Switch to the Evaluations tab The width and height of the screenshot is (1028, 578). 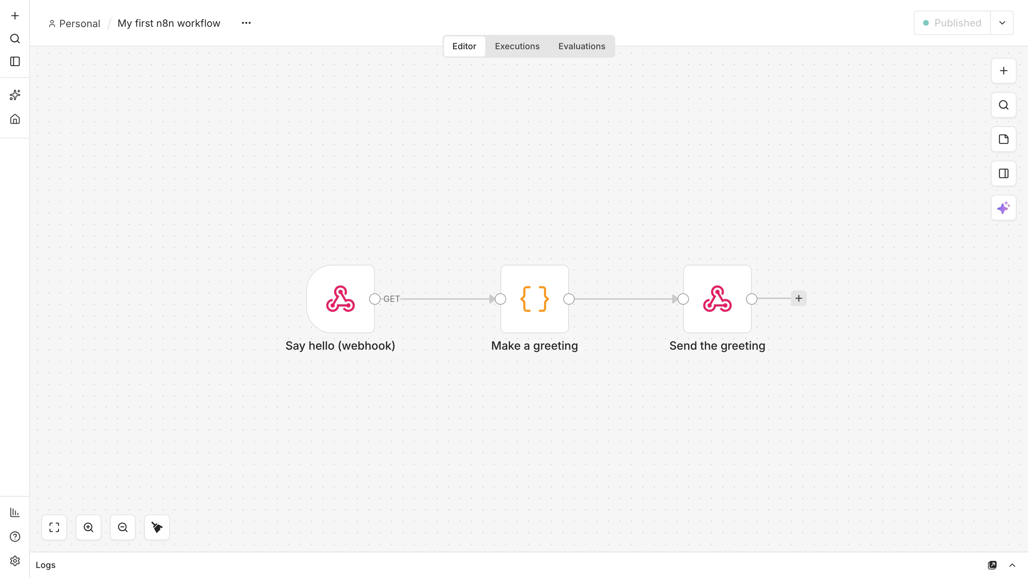click(581, 46)
